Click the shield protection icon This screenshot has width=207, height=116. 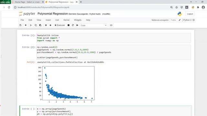pos(182,7)
